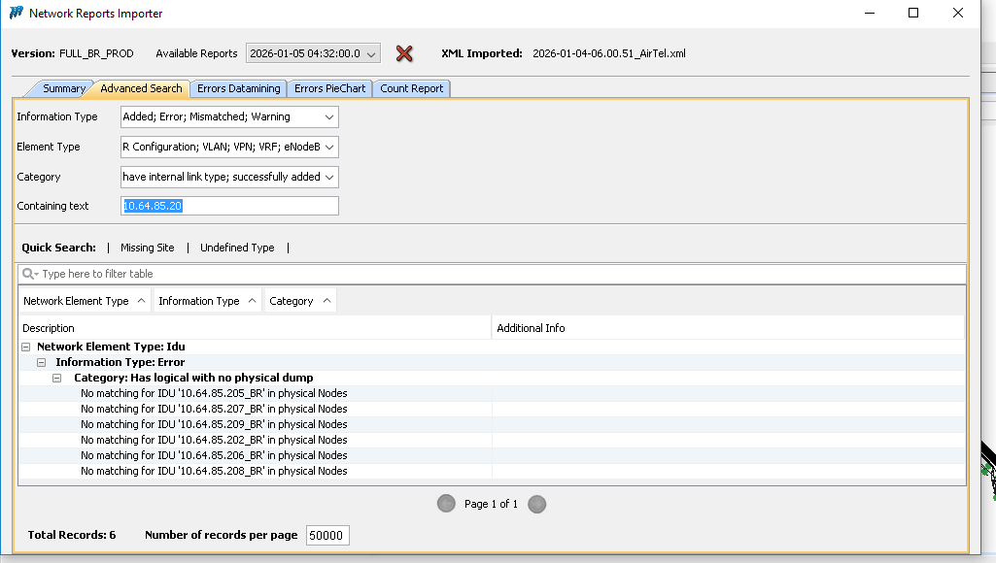Click the Missing Site quick search link
Image resolution: width=996 pixels, height=563 pixels.
(x=147, y=248)
